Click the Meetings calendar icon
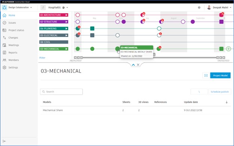Screen dimensions: 234x146 click(4, 45)
